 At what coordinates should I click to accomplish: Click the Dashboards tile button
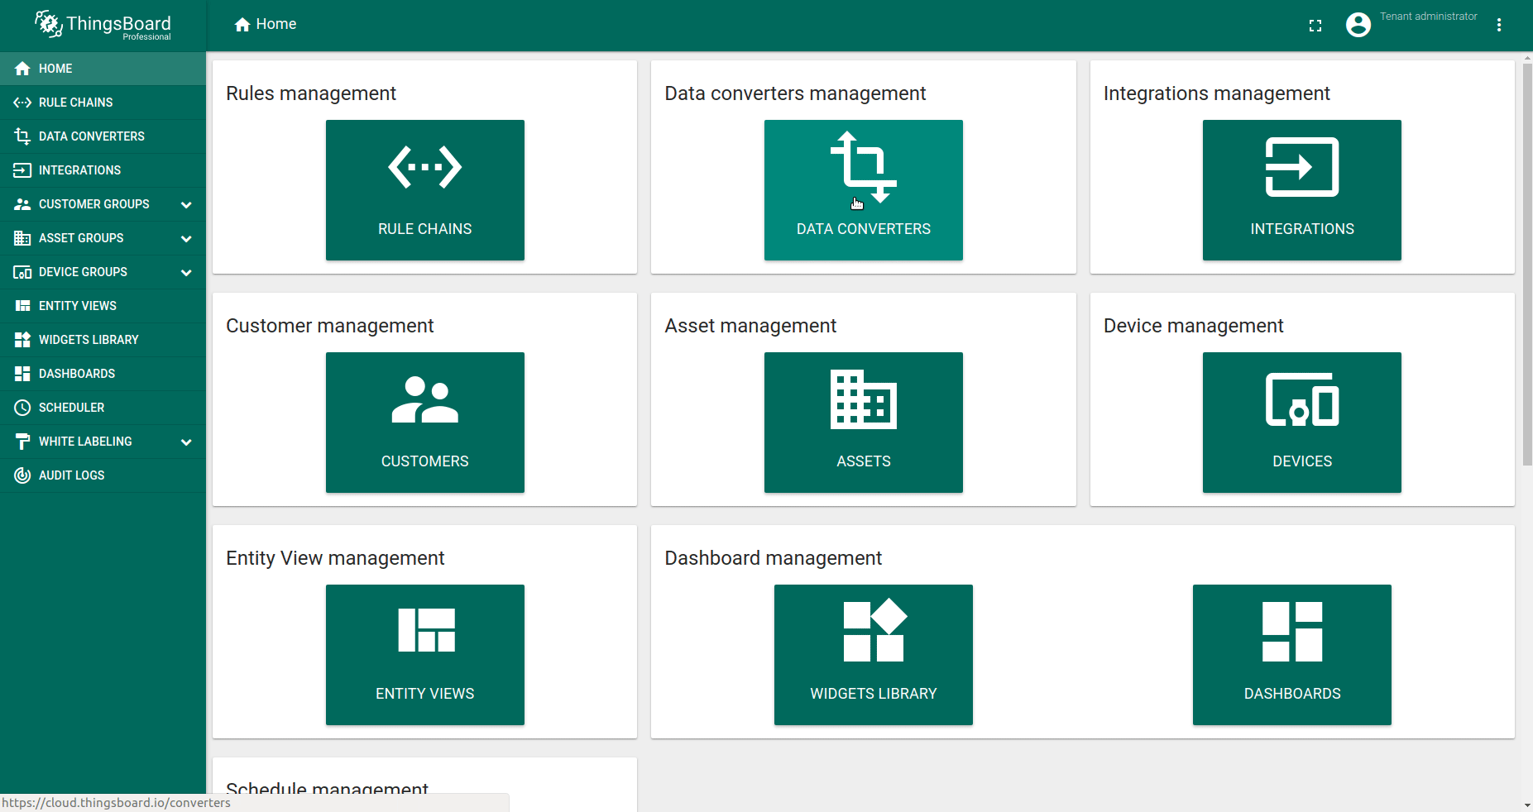[1291, 655]
